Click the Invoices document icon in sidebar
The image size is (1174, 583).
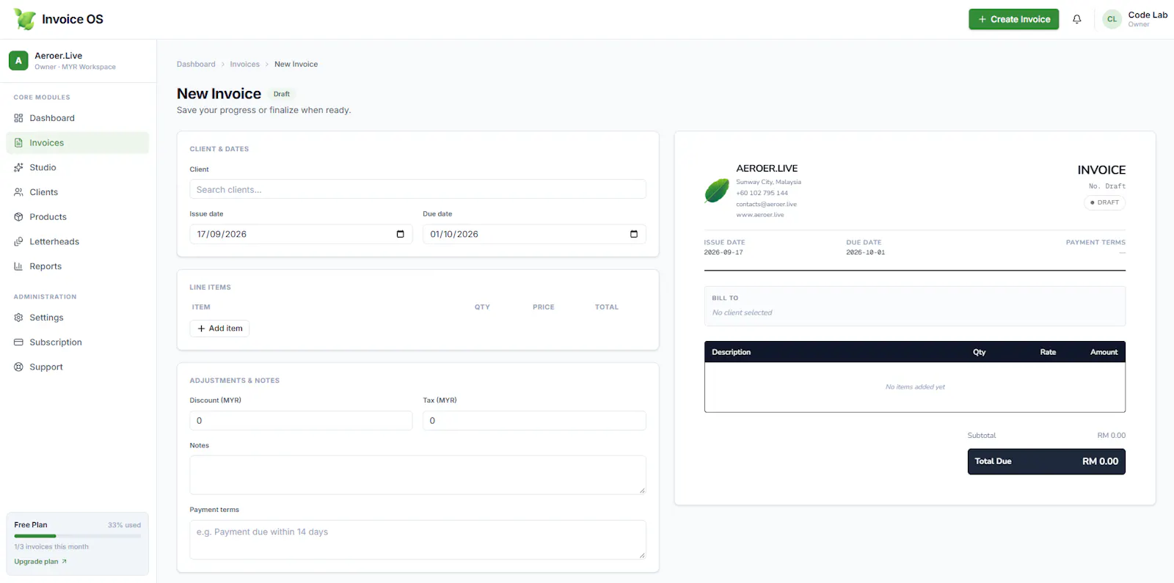pos(18,143)
